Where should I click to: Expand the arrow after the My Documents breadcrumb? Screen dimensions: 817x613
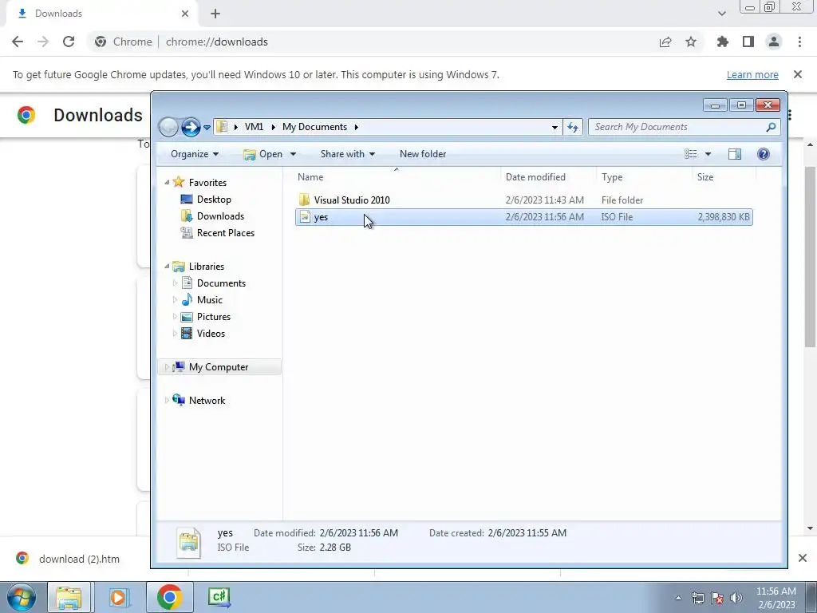[x=357, y=127]
